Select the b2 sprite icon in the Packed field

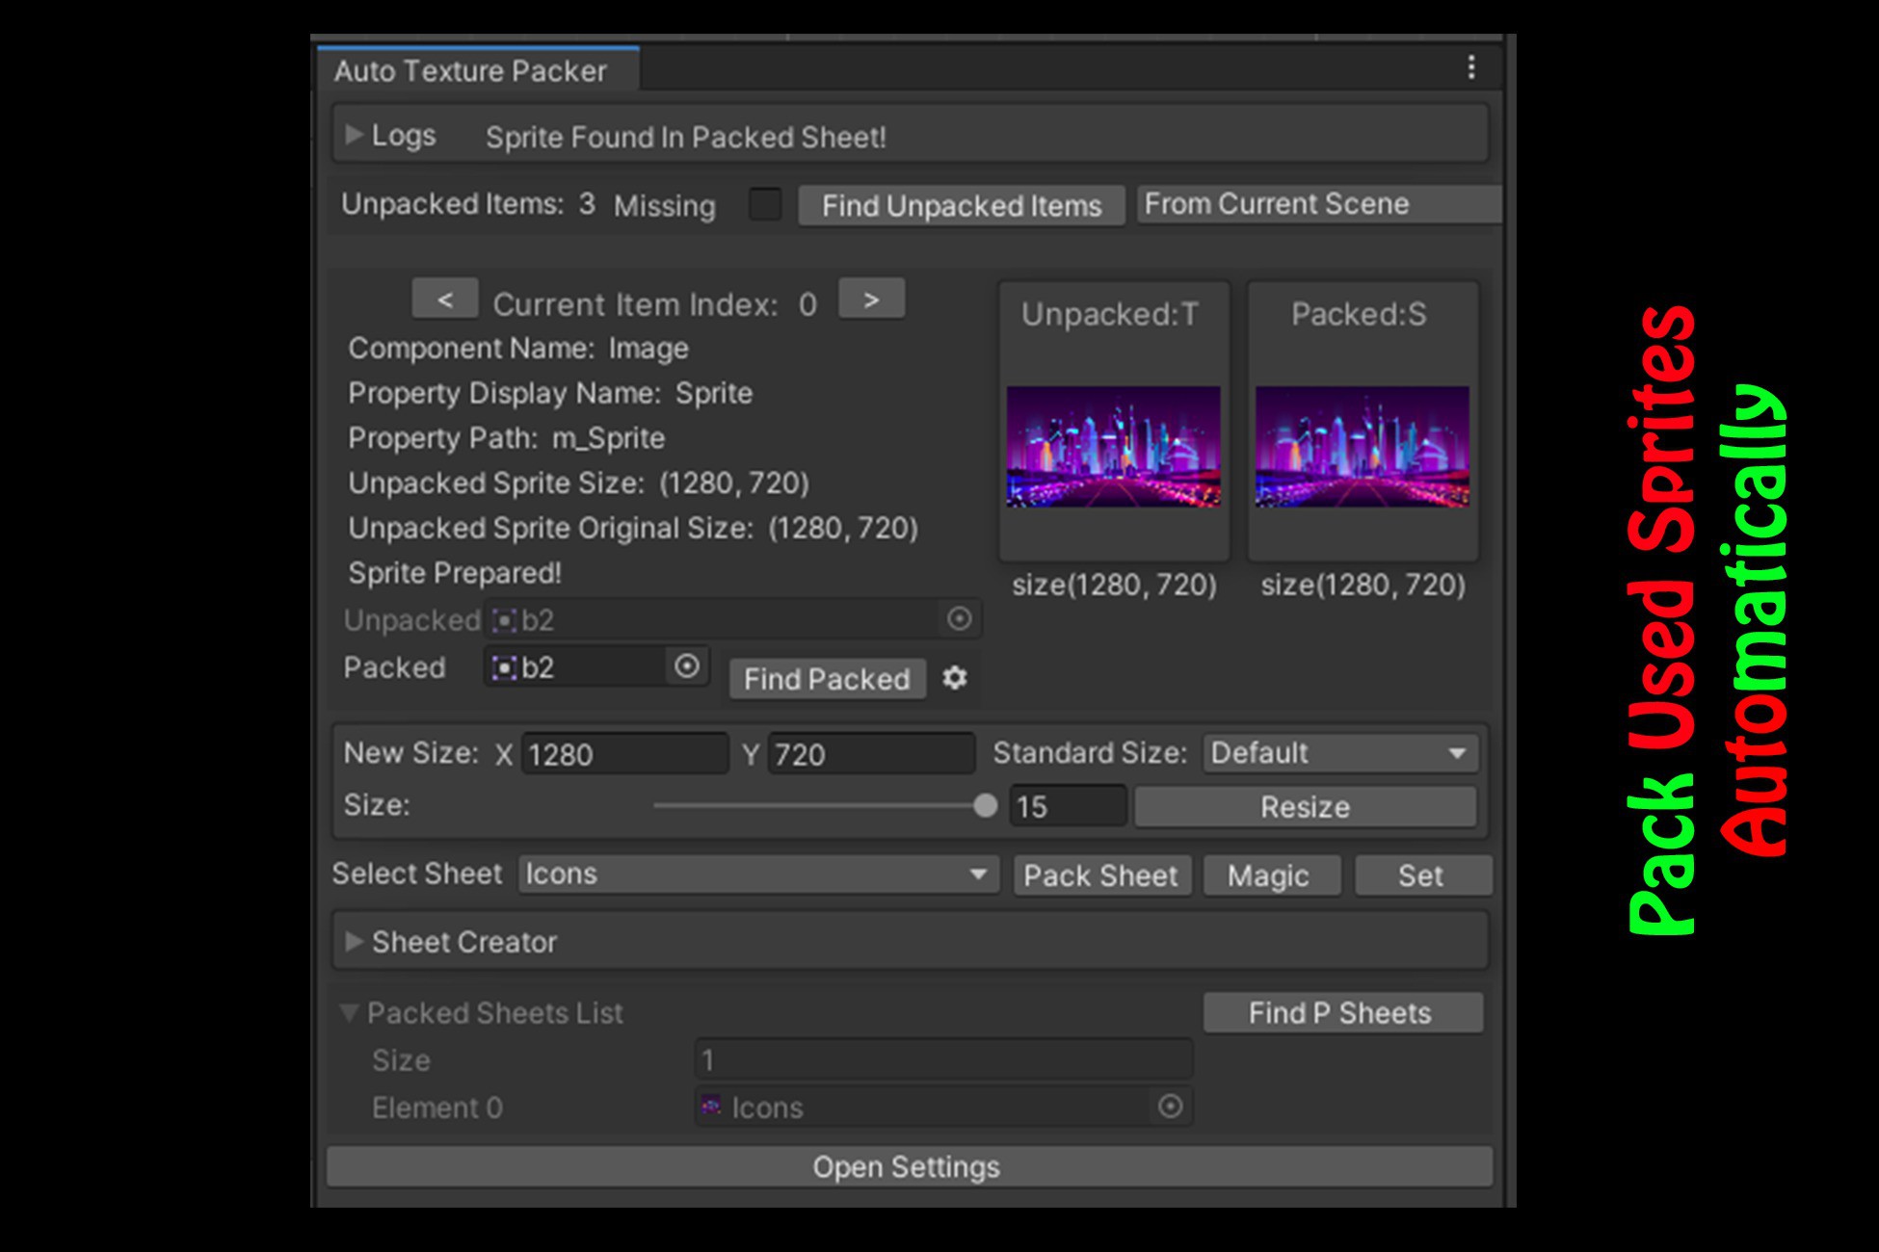pyautogui.click(x=505, y=665)
